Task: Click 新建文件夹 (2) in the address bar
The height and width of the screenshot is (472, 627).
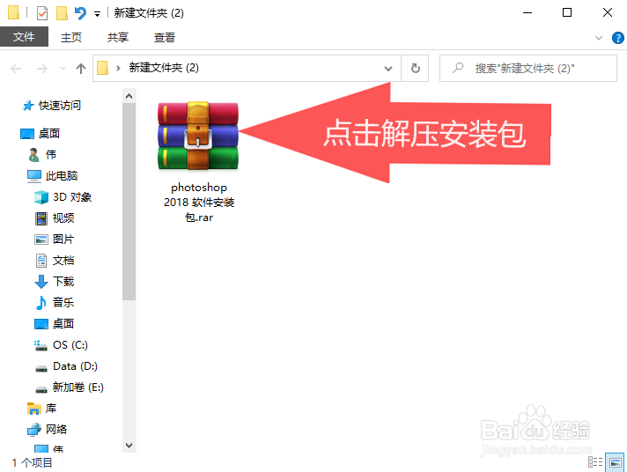Action: [x=164, y=68]
